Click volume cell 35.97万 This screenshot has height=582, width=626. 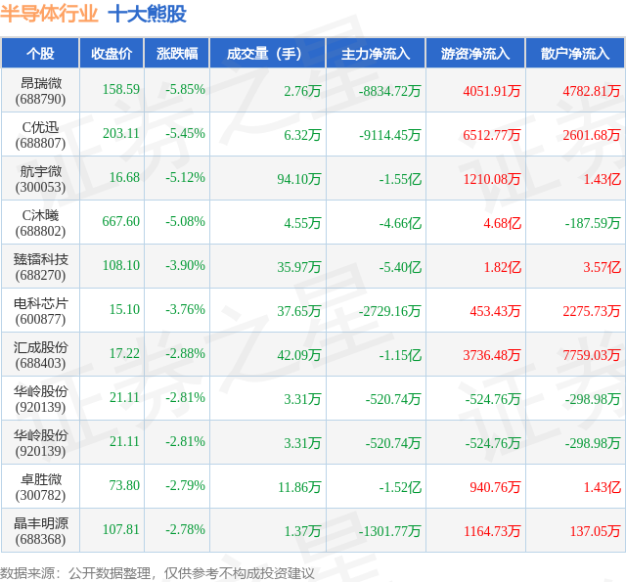click(299, 267)
